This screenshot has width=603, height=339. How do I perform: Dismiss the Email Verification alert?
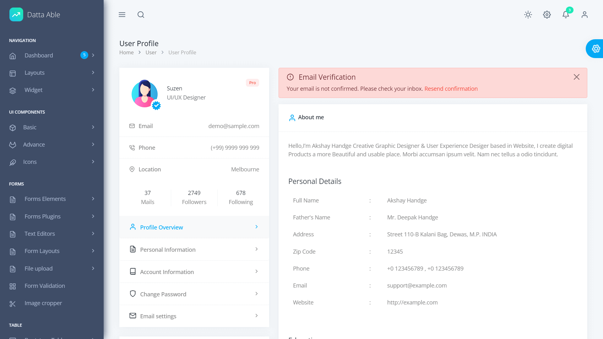[577, 77]
